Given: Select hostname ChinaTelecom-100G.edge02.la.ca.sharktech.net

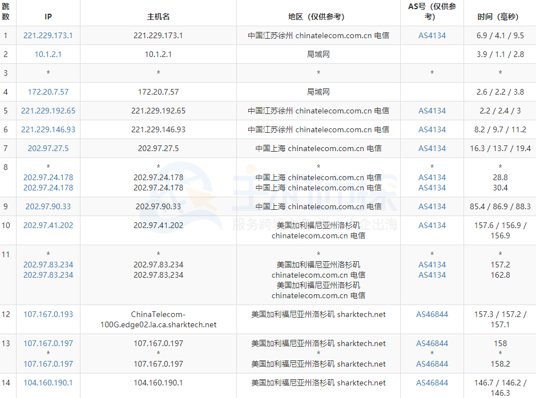Looking at the screenshot, I should pyautogui.click(x=158, y=320).
